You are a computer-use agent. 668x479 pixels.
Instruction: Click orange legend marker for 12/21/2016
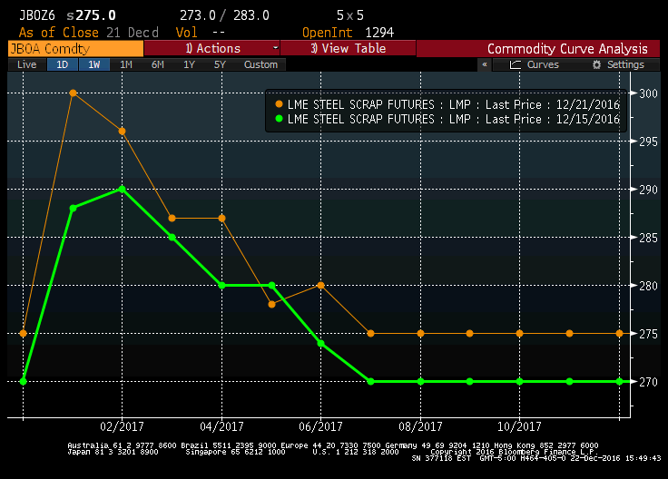[278, 105]
